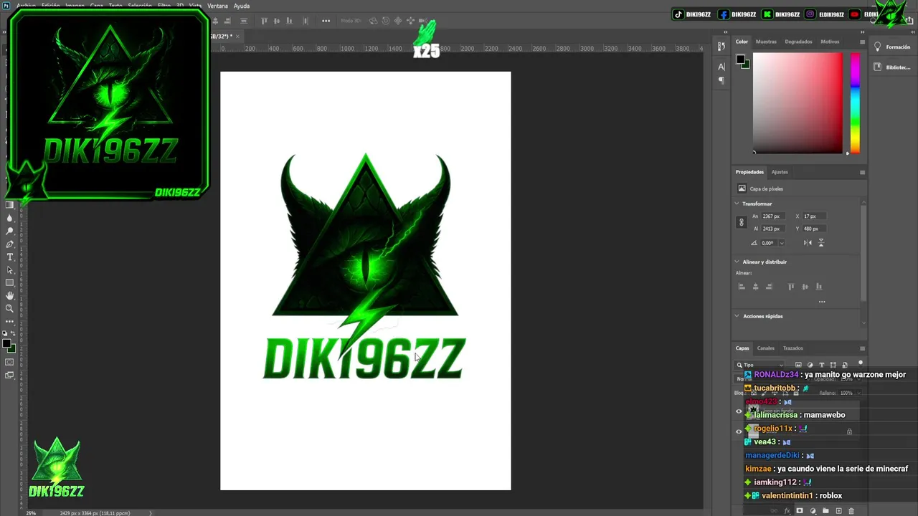Select the Rectangle shape tool
The height and width of the screenshot is (516, 918).
point(10,282)
